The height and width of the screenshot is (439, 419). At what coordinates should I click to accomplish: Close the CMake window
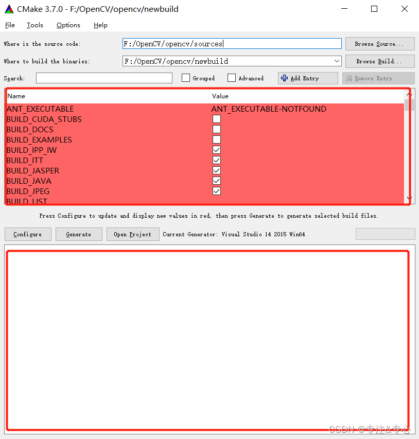pyautogui.click(x=405, y=9)
